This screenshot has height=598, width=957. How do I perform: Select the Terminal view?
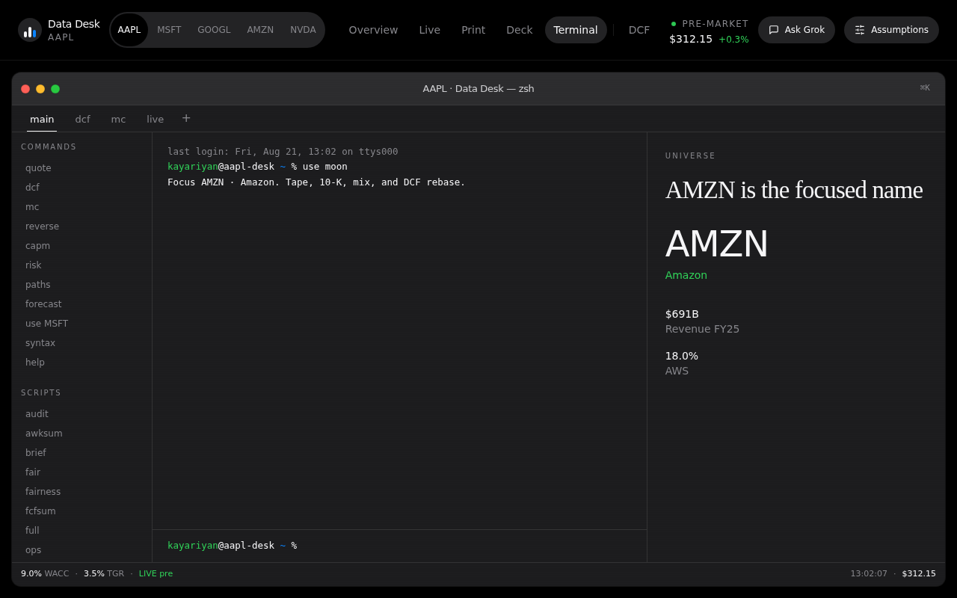[x=576, y=30]
